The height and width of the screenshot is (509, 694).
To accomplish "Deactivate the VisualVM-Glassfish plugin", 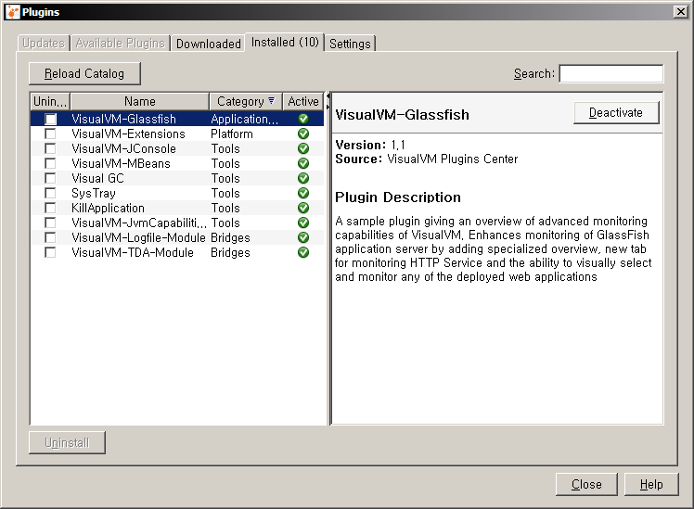I will 616,113.
